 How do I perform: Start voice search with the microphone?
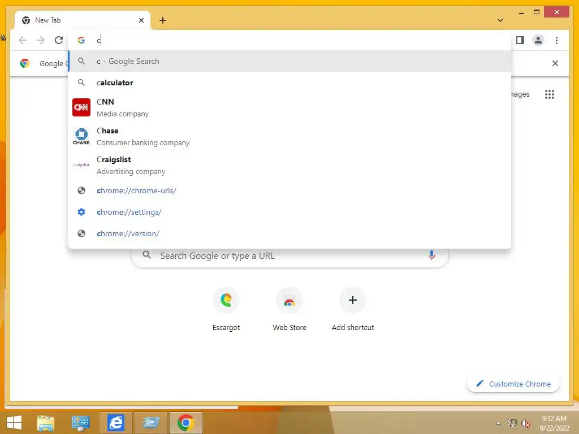431,255
